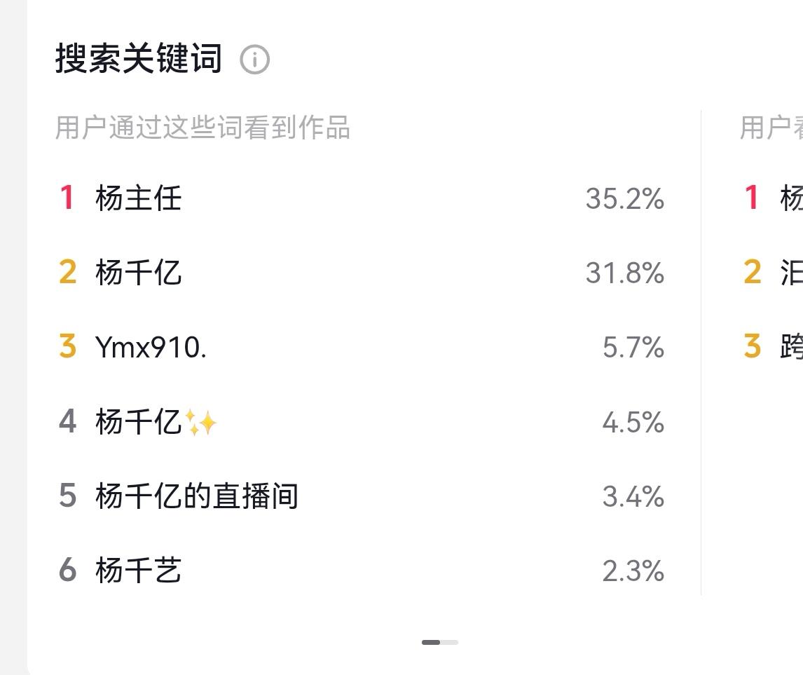
Task: Click the 搜索关键词 section title
Action: (x=139, y=58)
